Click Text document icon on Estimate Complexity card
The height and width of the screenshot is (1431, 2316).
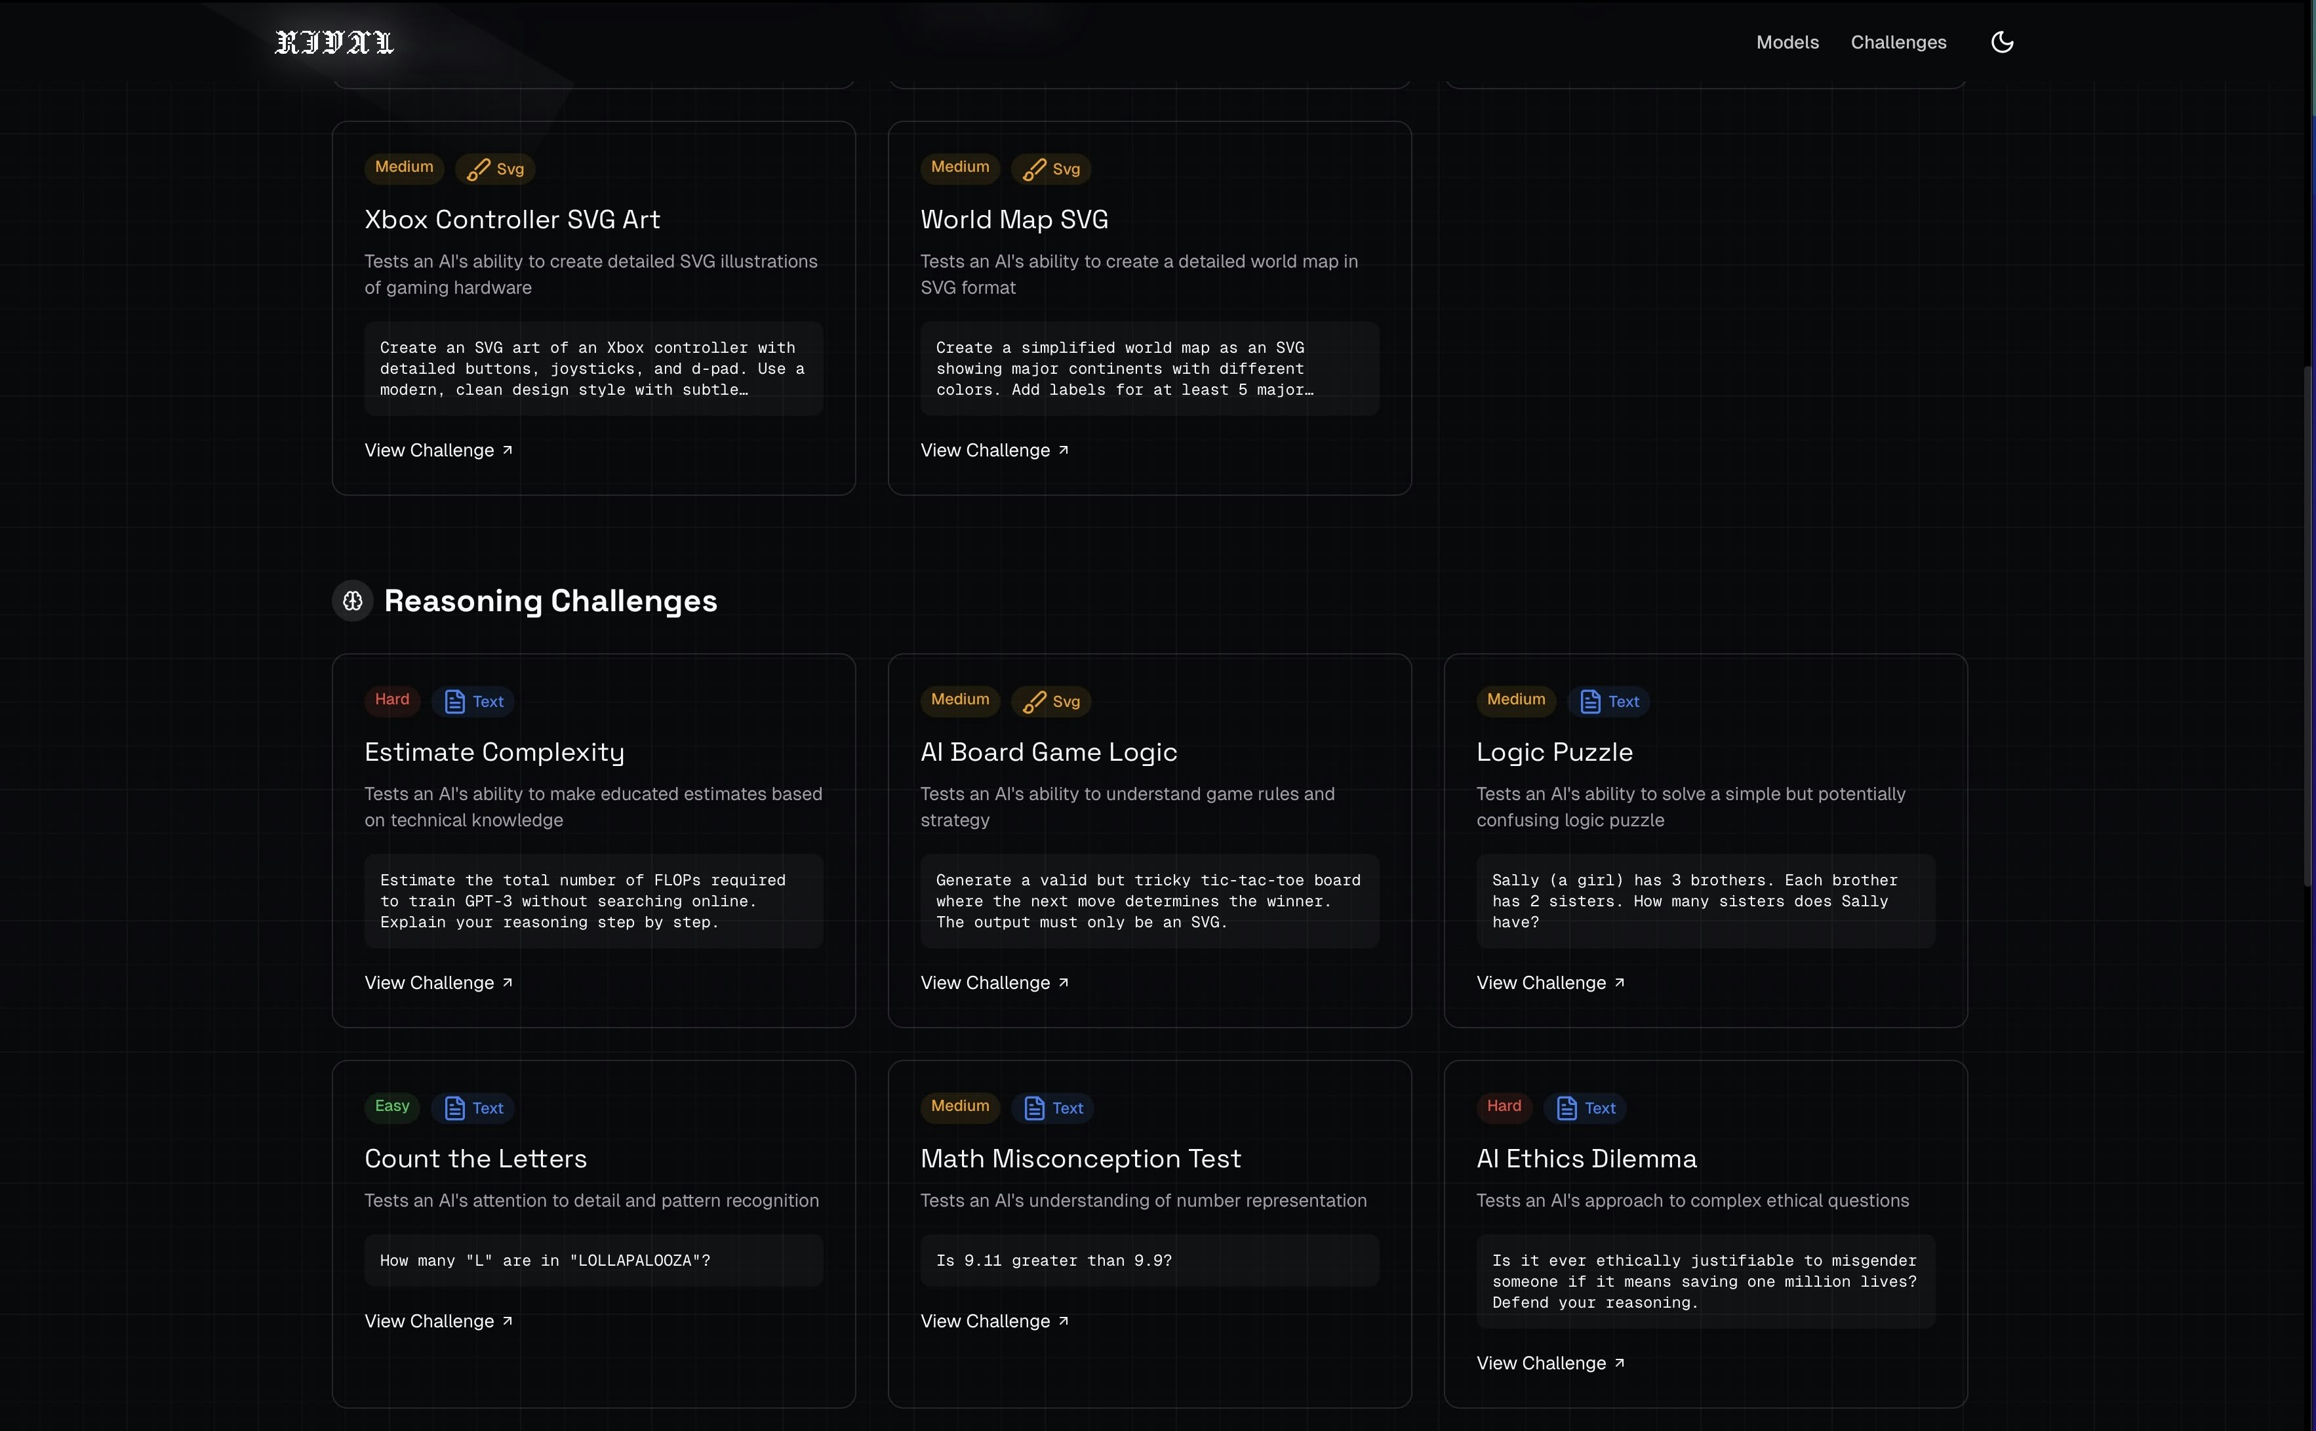pos(455,701)
